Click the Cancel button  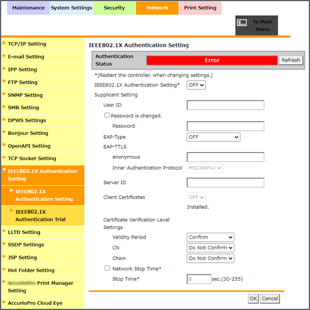point(270,299)
